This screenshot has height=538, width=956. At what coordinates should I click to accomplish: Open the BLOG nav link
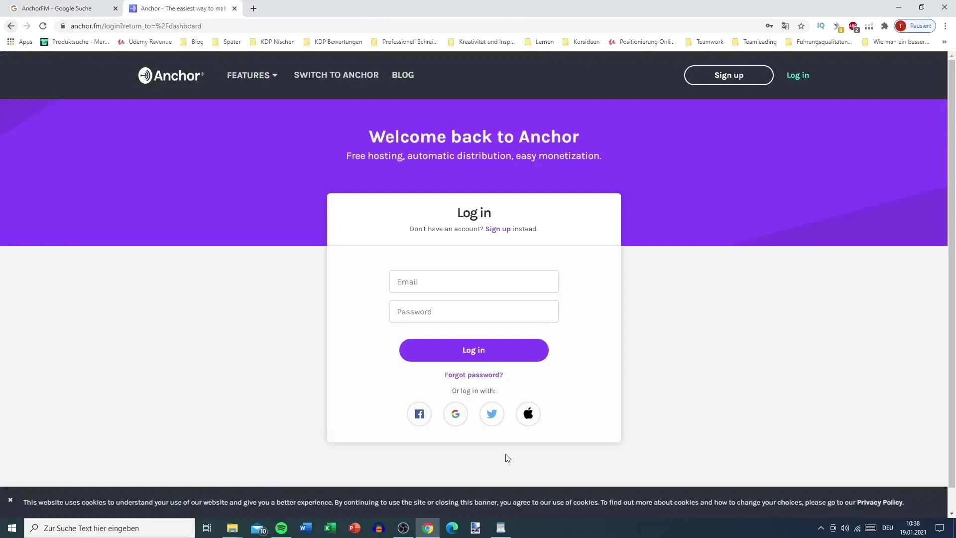pyautogui.click(x=403, y=75)
